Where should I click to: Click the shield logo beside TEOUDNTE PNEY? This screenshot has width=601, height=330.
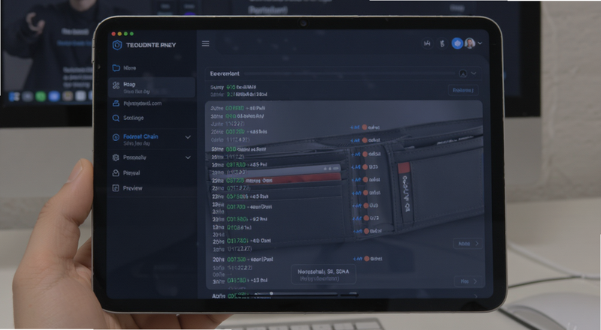[x=117, y=45]
